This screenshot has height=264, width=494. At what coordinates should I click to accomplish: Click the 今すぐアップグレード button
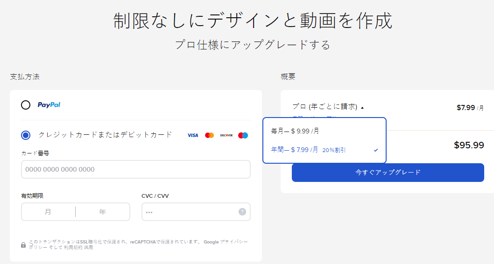coord(388,173)
